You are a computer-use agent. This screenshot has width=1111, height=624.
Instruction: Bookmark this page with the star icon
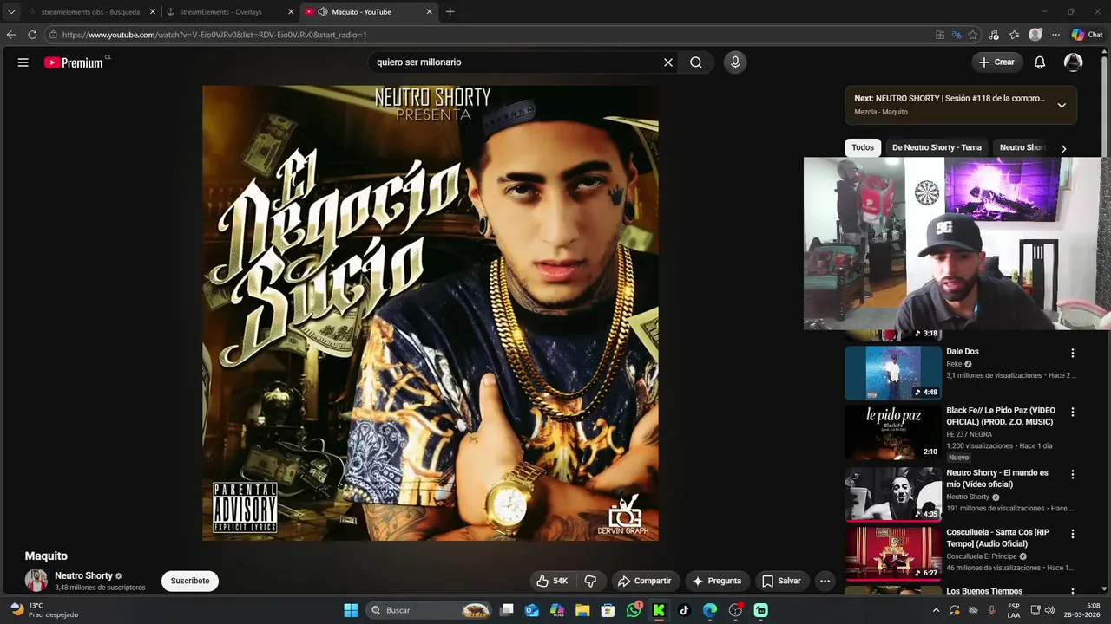(x=973, y=35)
